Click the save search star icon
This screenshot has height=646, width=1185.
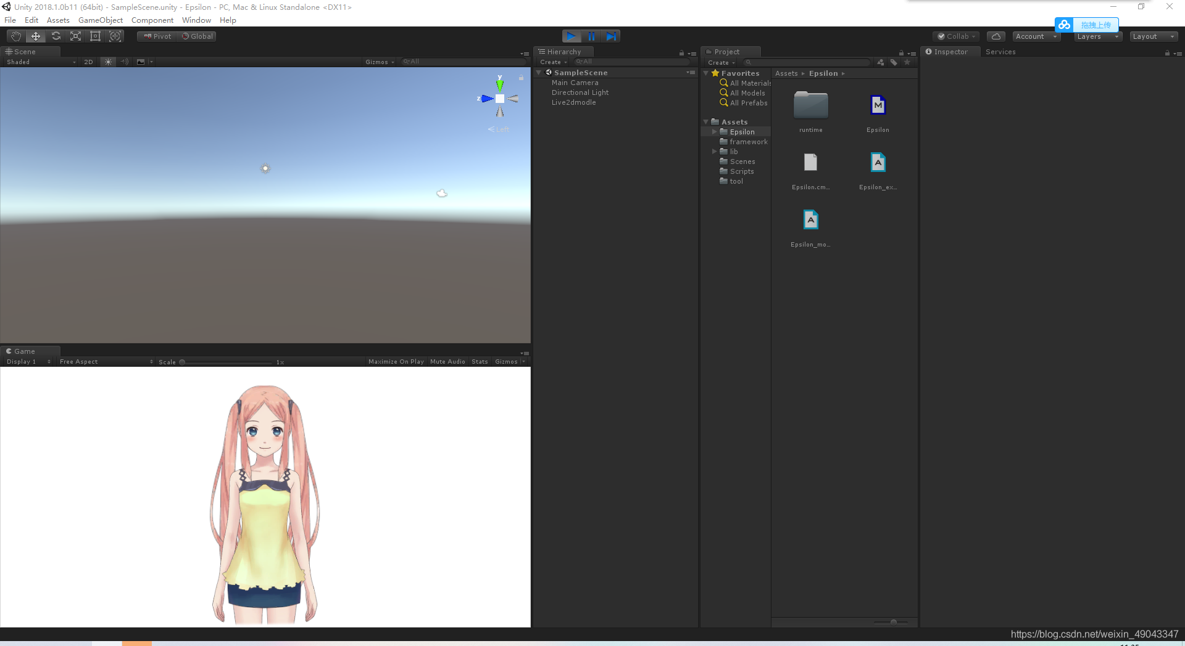click(907, 62)
